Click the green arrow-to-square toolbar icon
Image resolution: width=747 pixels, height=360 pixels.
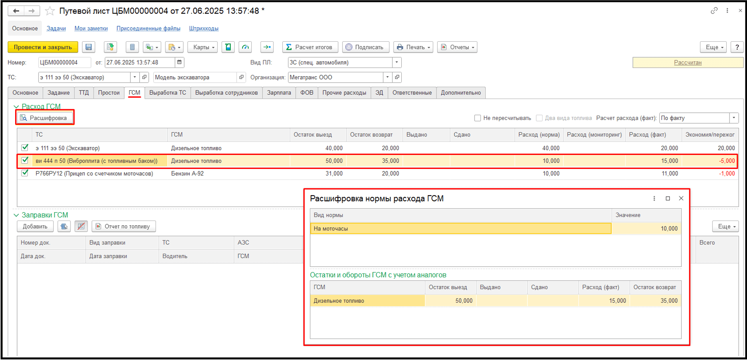click(267, 47)
